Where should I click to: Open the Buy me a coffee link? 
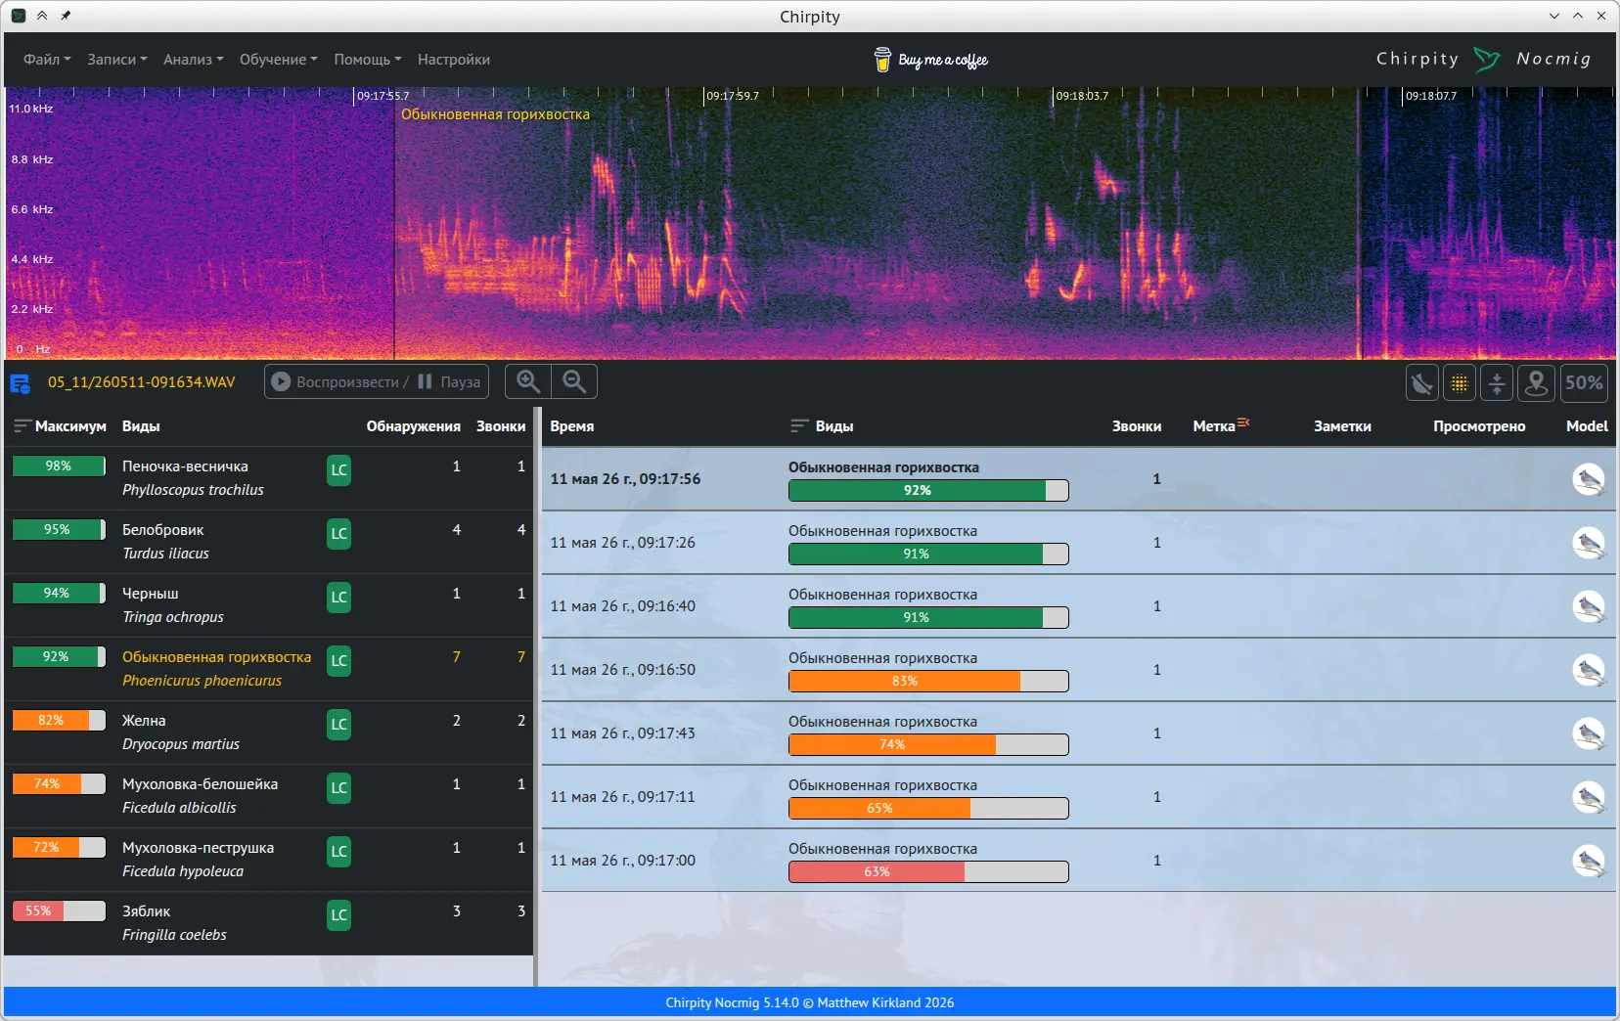[931, 60]
